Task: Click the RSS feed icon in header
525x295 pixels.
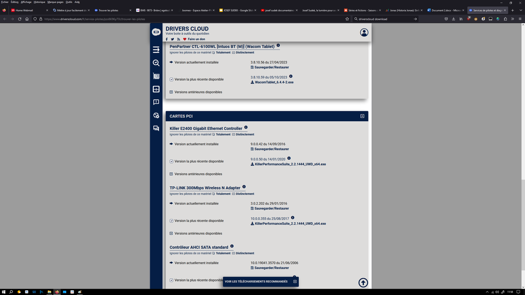Action: coord(178,39)
